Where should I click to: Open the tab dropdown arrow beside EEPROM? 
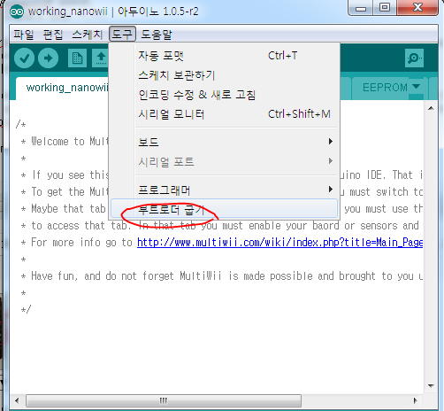click(x=416, y=87)
